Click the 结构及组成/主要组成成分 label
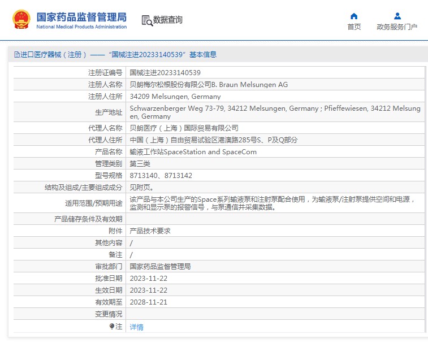 [x=84, y=188]
